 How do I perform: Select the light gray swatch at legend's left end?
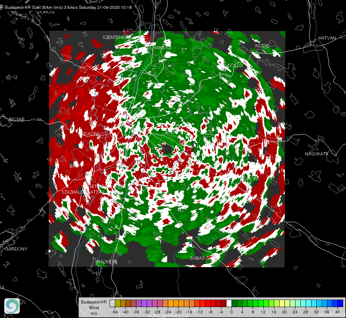tap(112, 303)
